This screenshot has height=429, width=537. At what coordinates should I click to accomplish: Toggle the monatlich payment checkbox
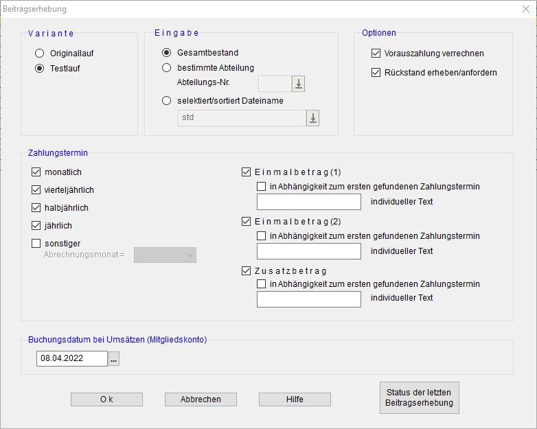pyautogui.click(x=36, y=172)
